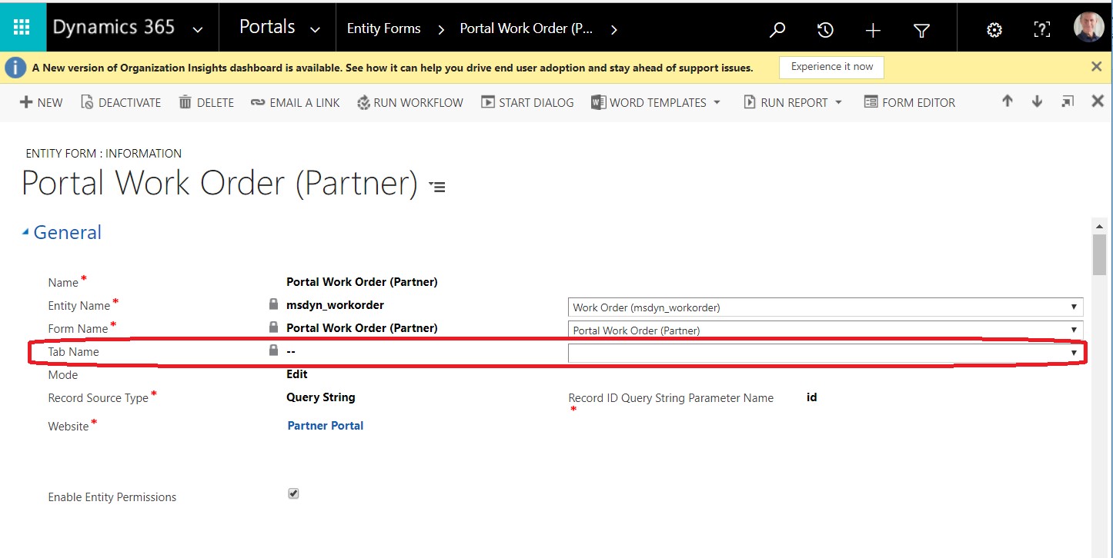Open advanced find filter icon
This screenshot has width=1113, height=558.
(x=921, y=30)
